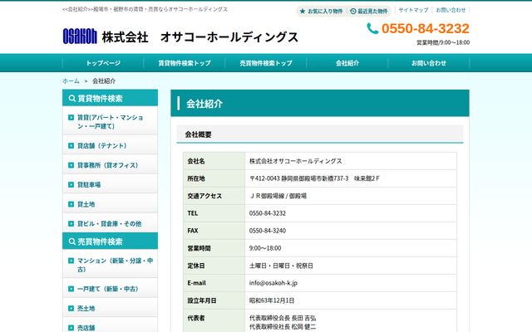Click arrow icon next to マンション（新築・分譲・中古）
This screenshot has width=532, height=332.
[71, 261]
